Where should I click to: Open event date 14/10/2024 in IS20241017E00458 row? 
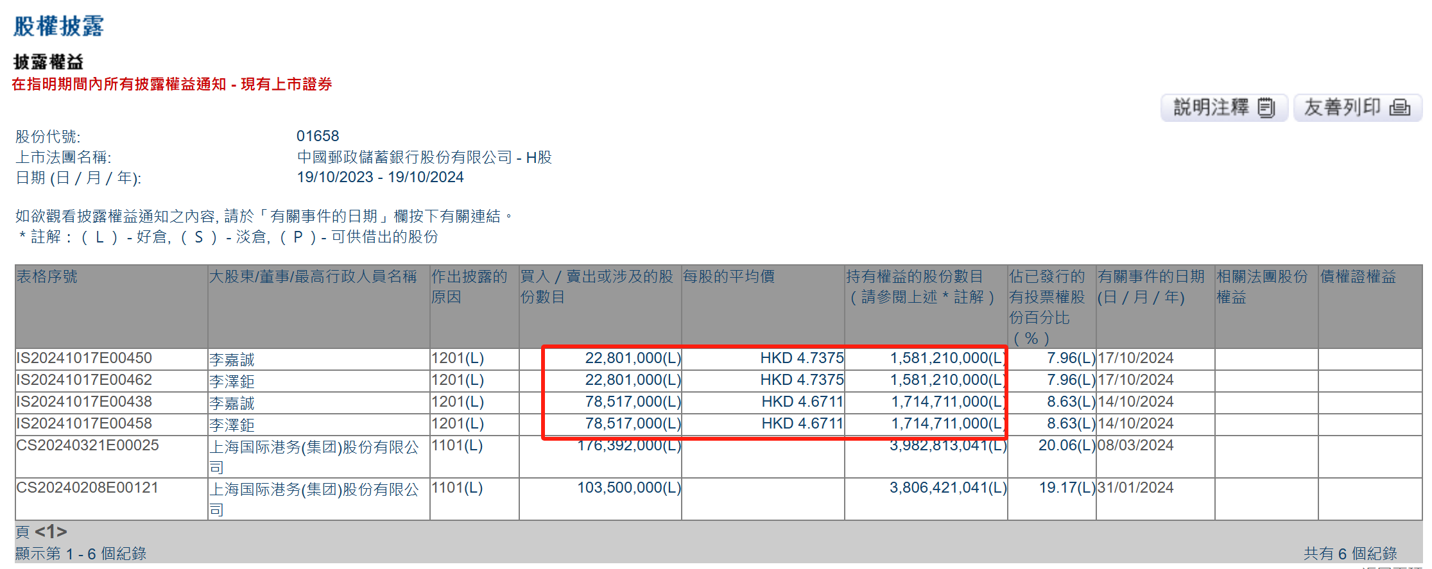(x=1135, y=423)
